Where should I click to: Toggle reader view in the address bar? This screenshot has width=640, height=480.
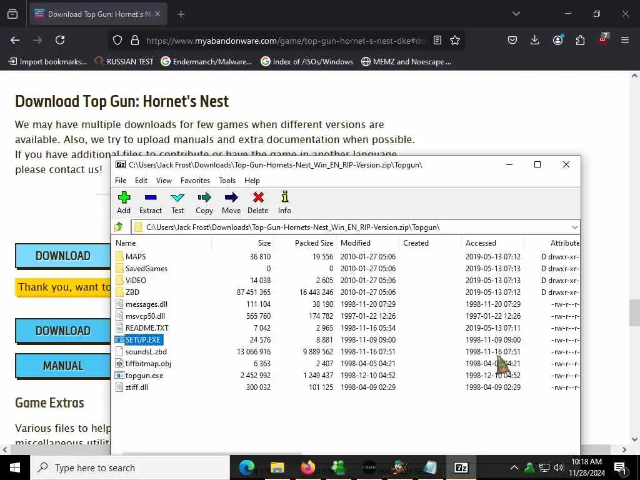[437, 40]
